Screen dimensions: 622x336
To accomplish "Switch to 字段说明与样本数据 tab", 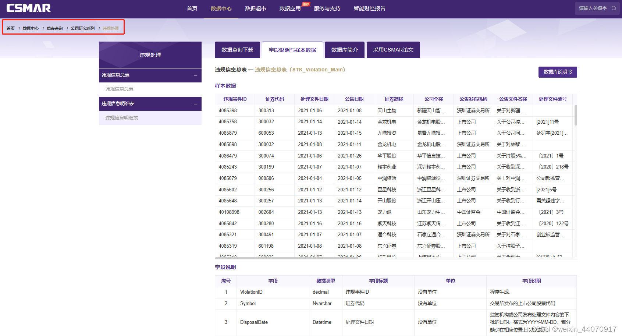I will tap(292, 50).
